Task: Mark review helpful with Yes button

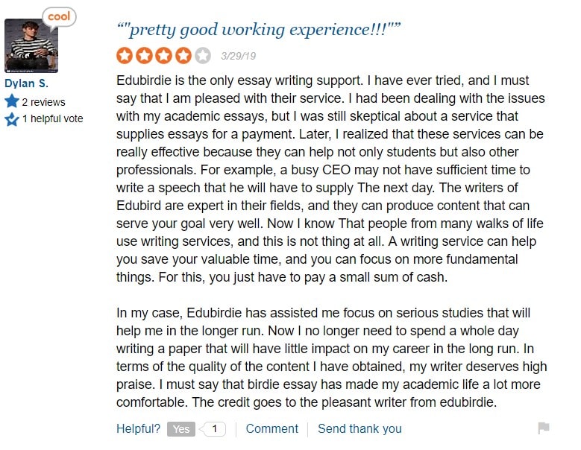Action: click(x=180, y=429)
